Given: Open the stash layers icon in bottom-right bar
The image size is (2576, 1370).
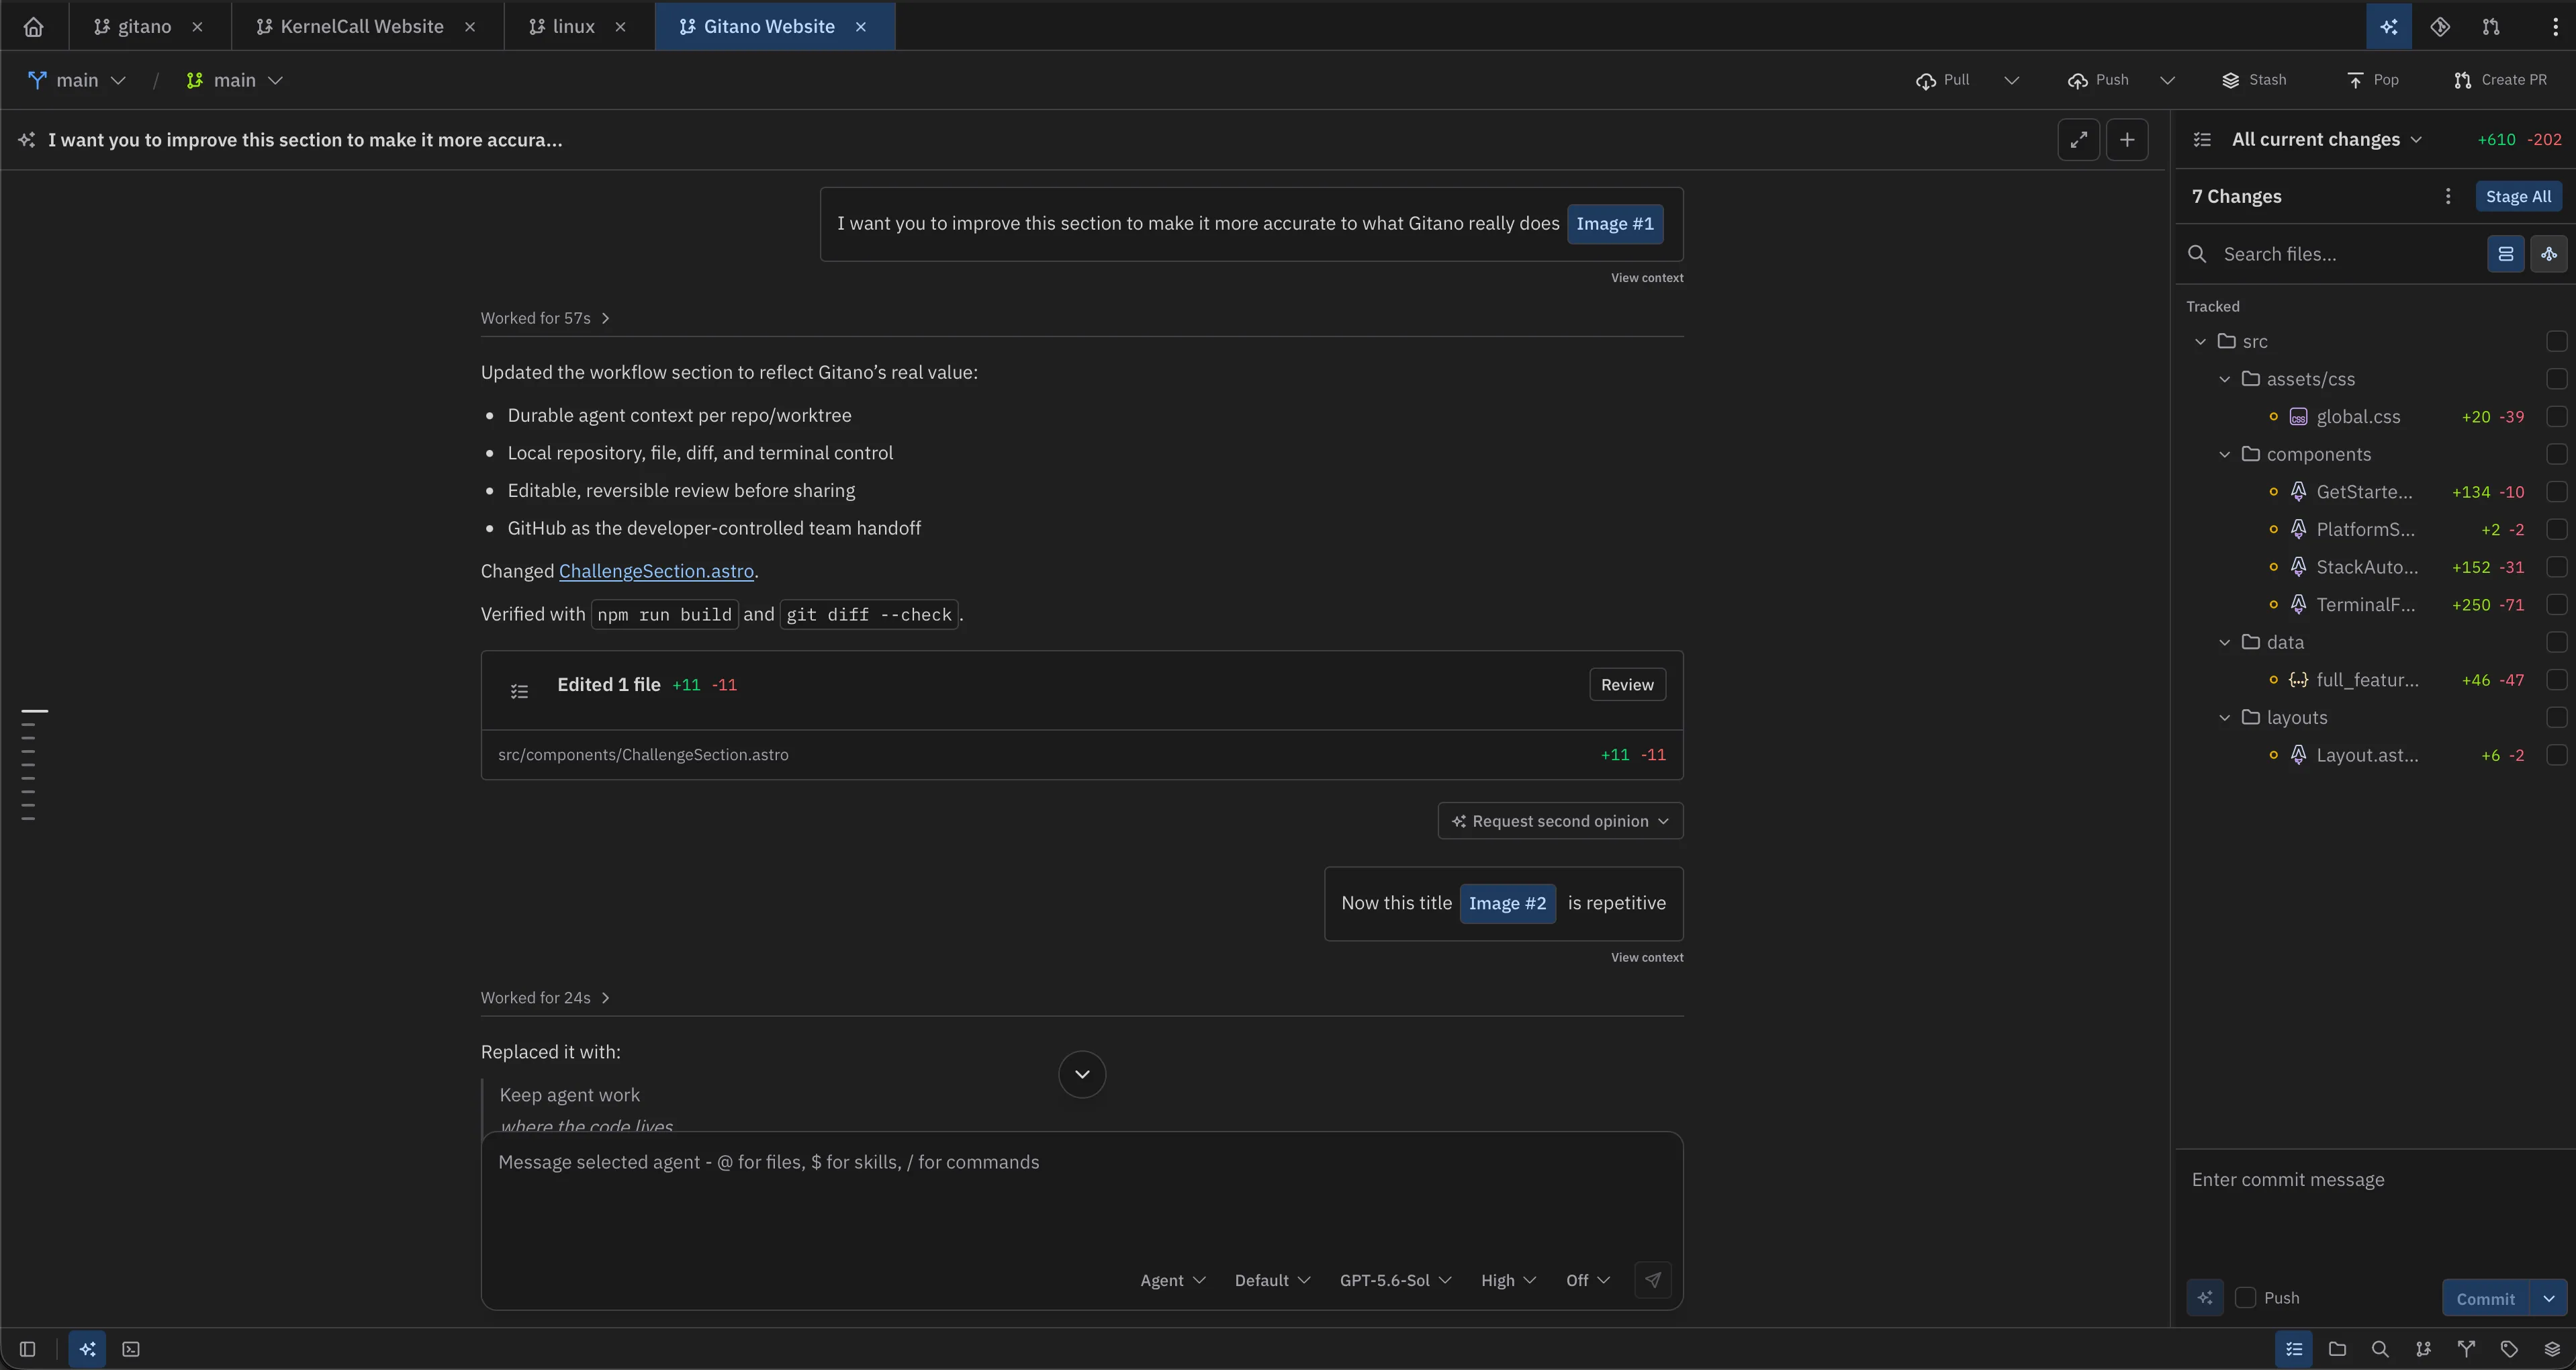Looking at the screenshot, I should click(2552, 1349).
